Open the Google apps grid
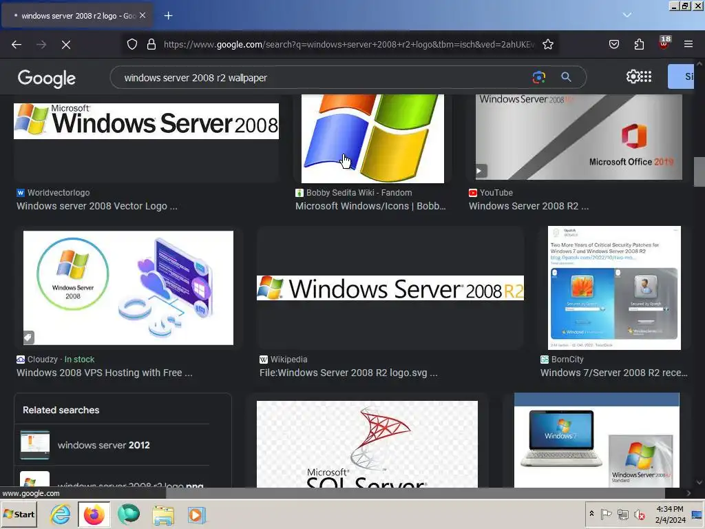Screen dimensions: 705x529 pyautogui.click(x=646, y=76)
